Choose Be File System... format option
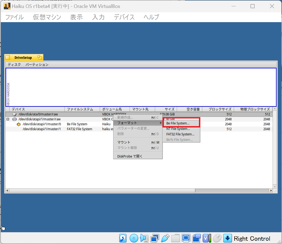The width and height of the screenshot is (282, 244). coord(181,123)
